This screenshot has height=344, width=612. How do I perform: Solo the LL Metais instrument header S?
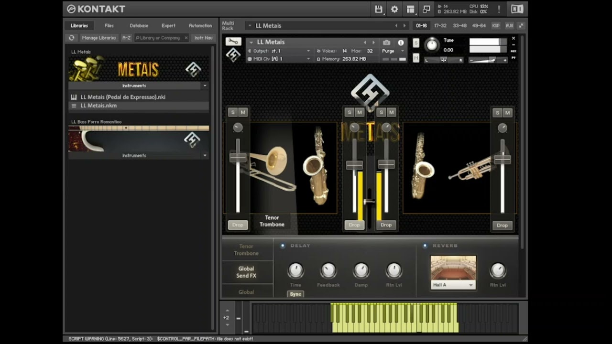tap(415, 43)
